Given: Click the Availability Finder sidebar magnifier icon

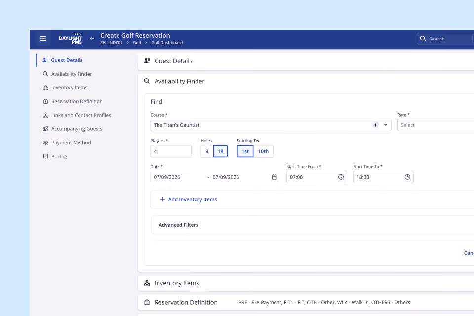Looking at the screenshot, I should [x=45, y=74].
